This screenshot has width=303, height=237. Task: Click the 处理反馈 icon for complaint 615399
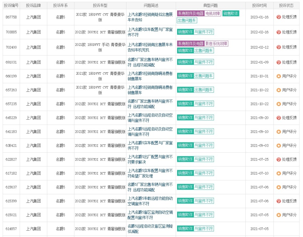point(278,201)
